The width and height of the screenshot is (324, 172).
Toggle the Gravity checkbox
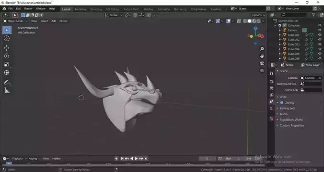(282, 103)
